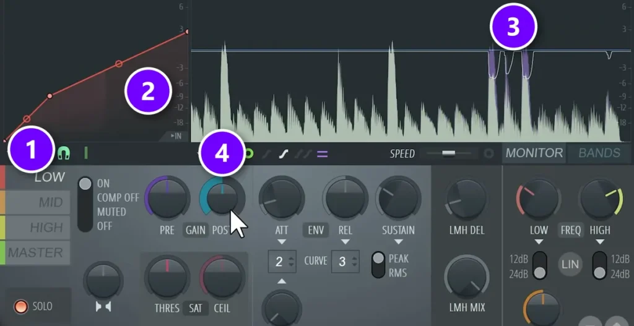Click the THRES saturation knob
634x326 pixels.
(x=167, y=278)
